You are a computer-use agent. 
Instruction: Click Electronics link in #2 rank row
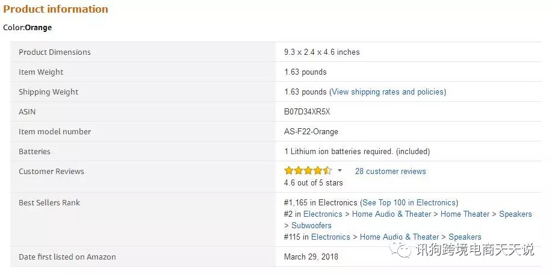point(323,214)
